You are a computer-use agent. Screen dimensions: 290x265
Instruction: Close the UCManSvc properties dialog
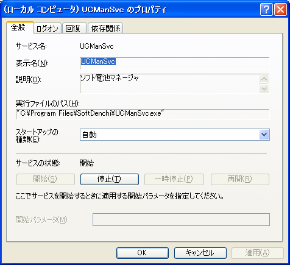pos(280,10)
